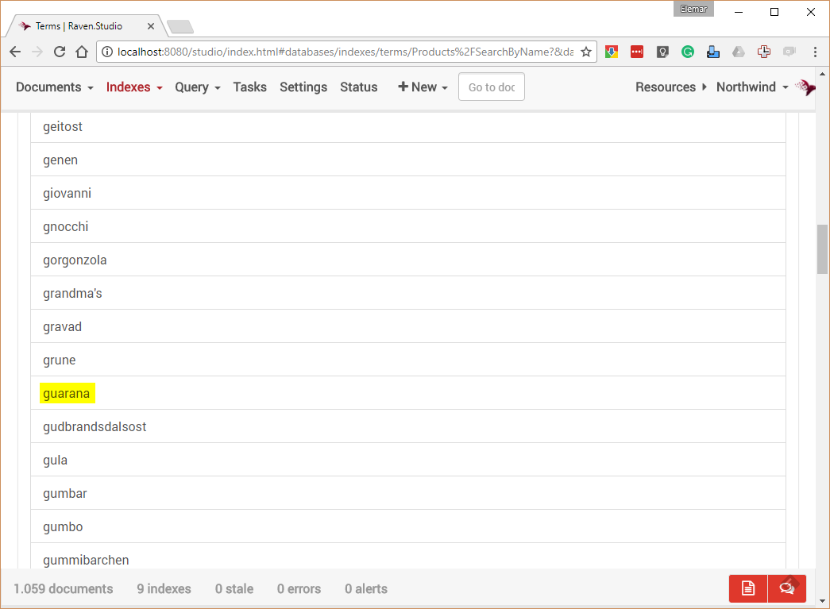830x609 pixels.
Task: Click the 0 alerts status link
Action: 366,589
